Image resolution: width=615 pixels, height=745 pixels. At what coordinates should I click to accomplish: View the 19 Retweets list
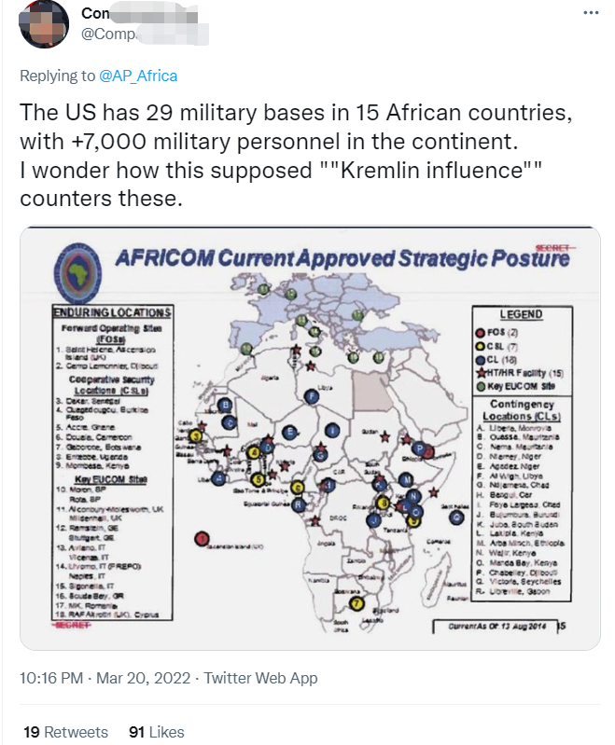click(x=65, y=732)
